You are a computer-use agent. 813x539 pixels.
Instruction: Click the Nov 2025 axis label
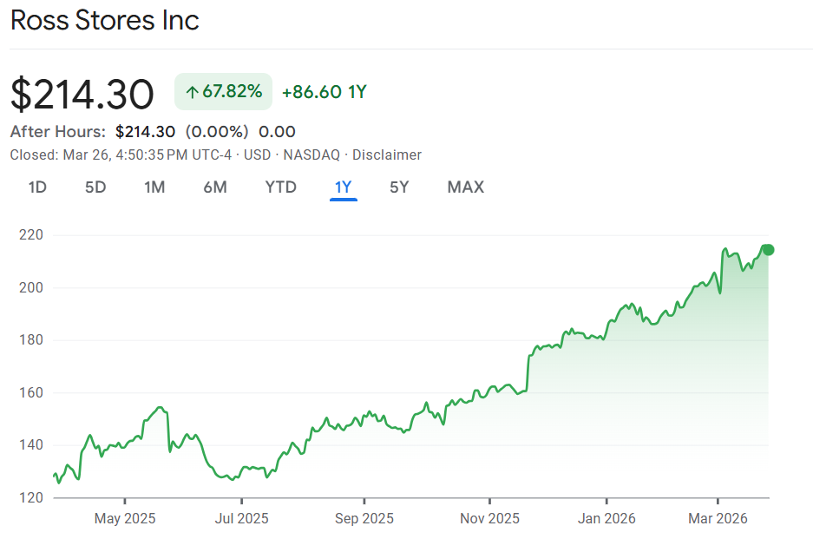[x=489, y=518]
